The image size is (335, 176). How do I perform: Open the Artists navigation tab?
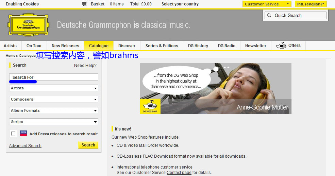[10, 46]
